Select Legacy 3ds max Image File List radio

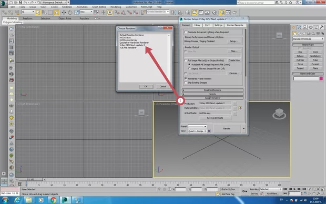pyautogui.click(x=189, y=68)
